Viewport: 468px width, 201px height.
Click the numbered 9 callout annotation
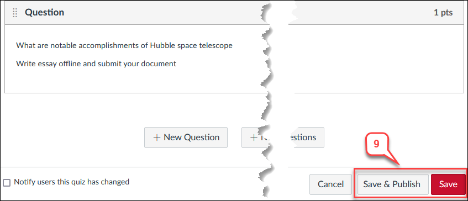coord(376,144)
